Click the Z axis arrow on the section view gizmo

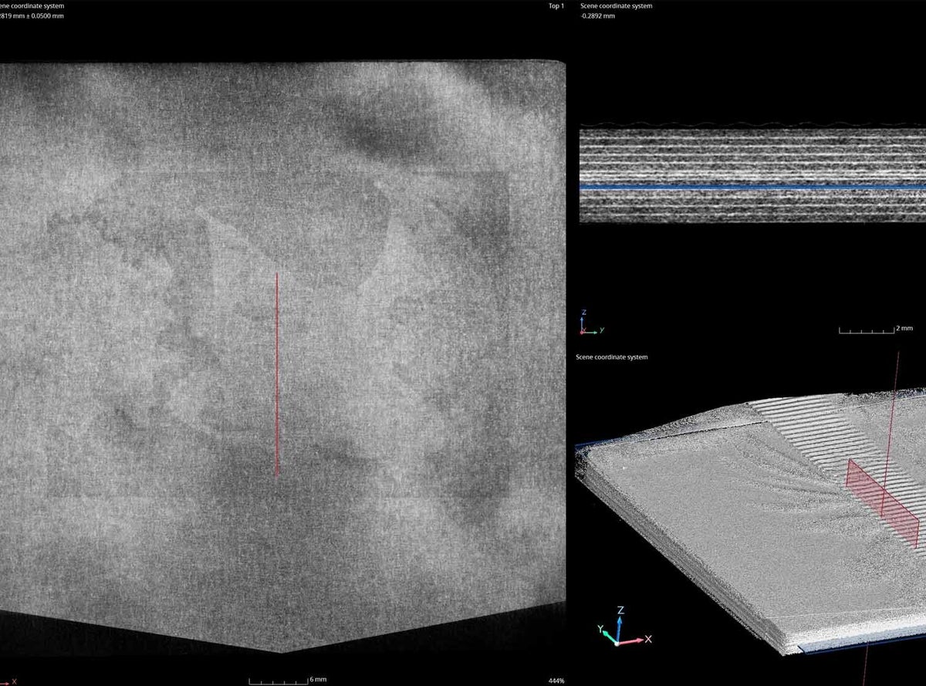[582, 322]
